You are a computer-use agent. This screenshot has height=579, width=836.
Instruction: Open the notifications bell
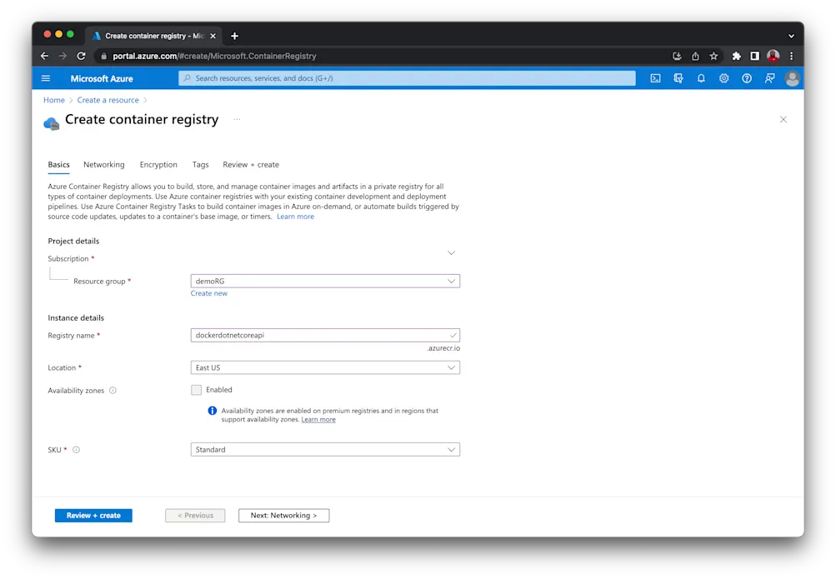click(x=701, y=77)
